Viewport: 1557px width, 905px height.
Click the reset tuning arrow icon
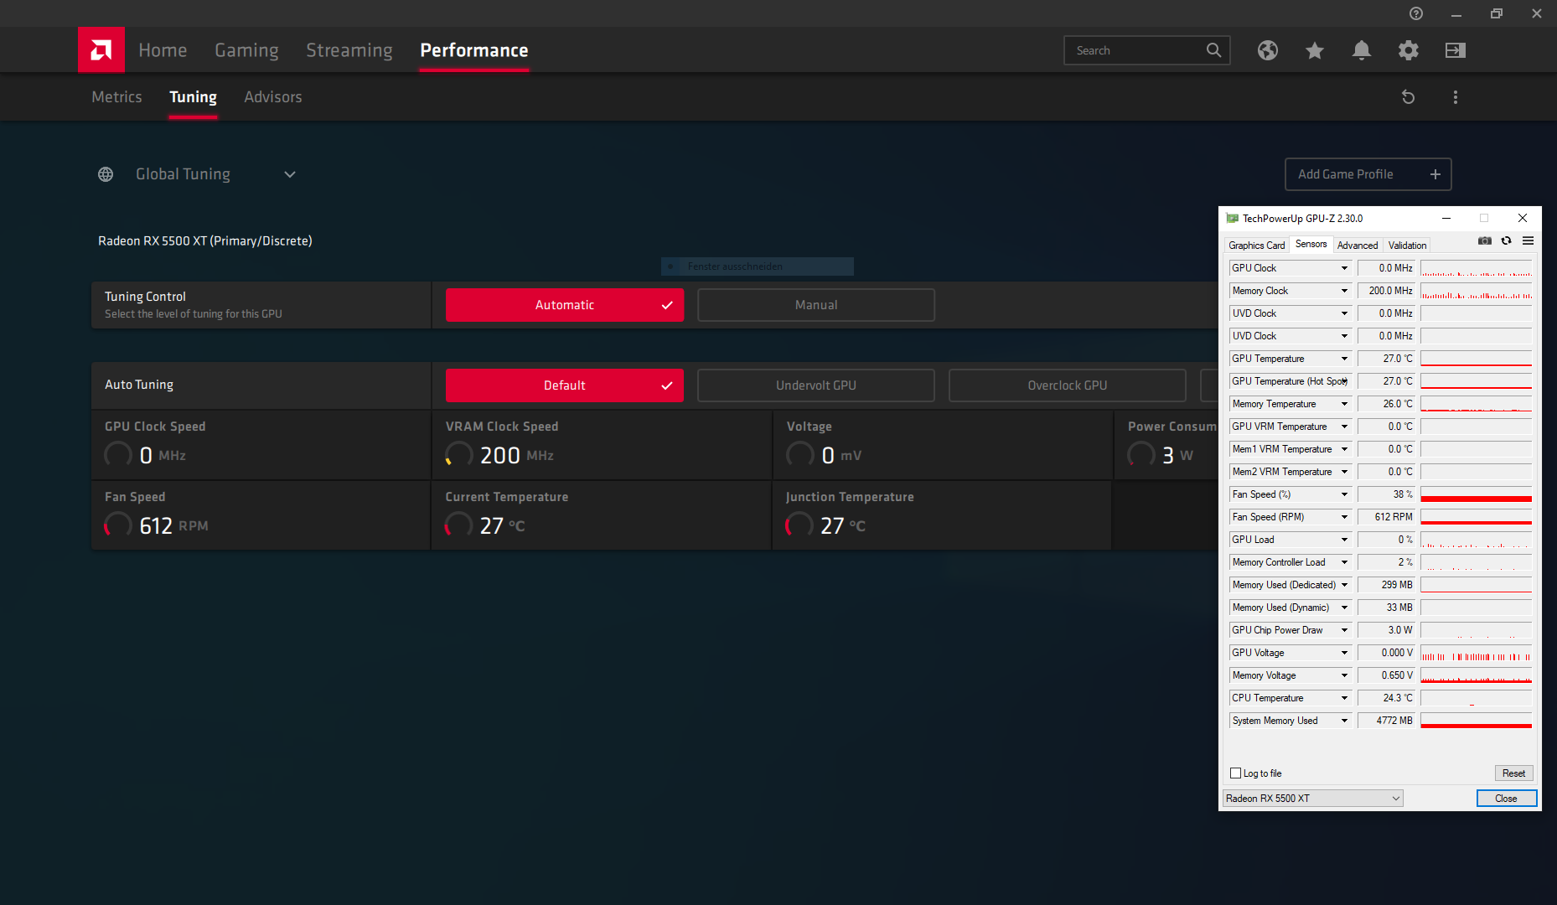[x=1409, y=97]
